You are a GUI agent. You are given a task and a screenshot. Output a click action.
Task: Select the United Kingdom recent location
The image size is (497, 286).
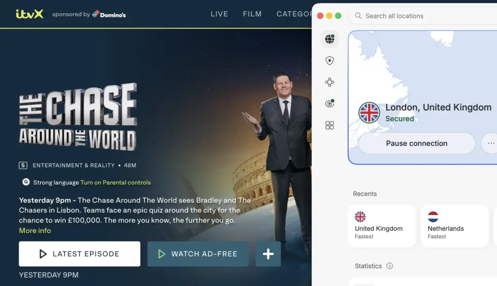[381, 225]
